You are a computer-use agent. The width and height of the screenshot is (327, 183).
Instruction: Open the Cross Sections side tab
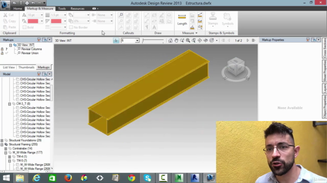click(324, 48)
